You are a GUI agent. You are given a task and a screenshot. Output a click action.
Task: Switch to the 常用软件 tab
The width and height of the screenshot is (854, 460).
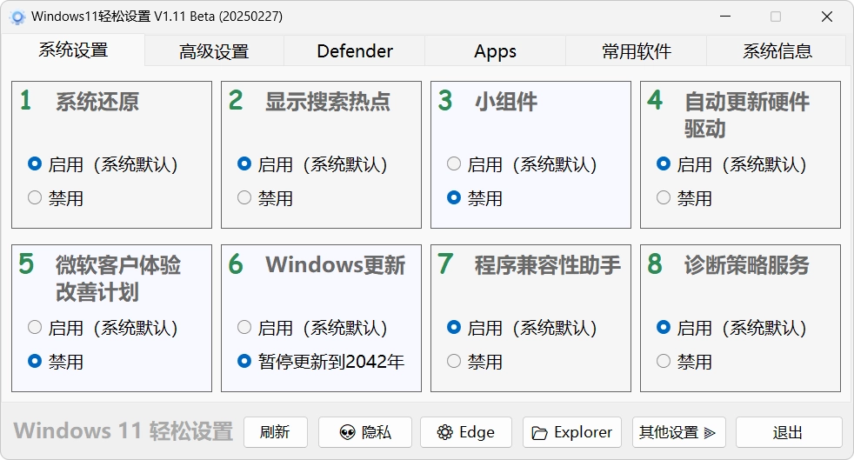coord(636,51)
